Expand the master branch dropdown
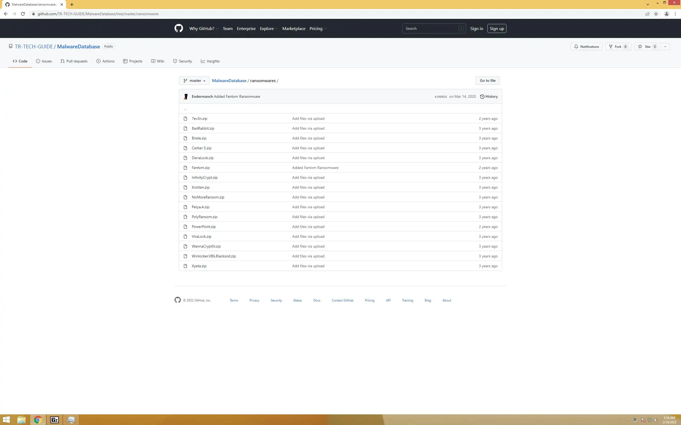Image resolution: width=681 pixels, height=425 pixels. [194, 81]
